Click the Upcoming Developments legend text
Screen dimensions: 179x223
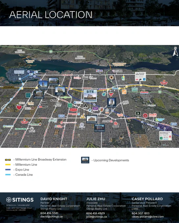(111, 160)
